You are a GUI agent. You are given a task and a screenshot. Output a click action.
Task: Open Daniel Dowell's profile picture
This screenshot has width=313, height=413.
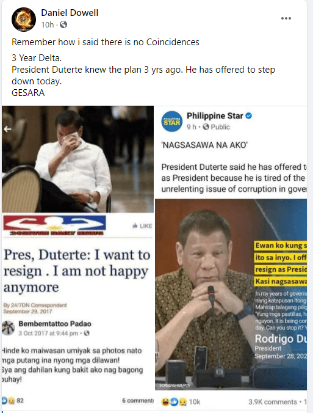pyautogui.click(x=24, y=19)
